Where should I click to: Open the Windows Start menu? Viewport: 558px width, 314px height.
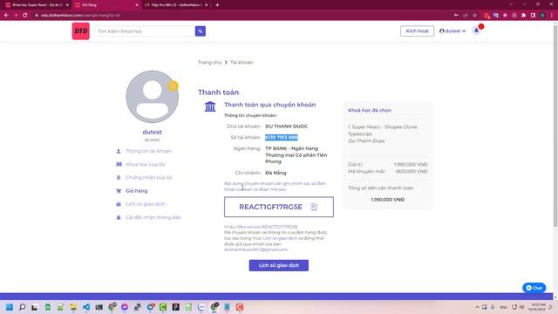(10, 307)
